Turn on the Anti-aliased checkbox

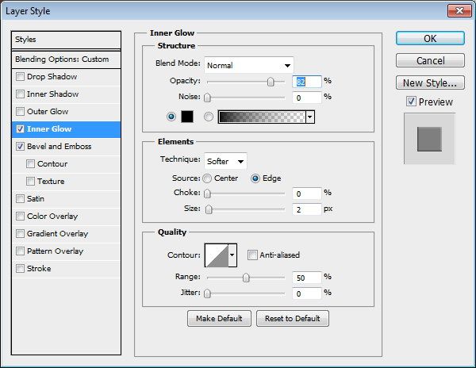click(252, 255)
